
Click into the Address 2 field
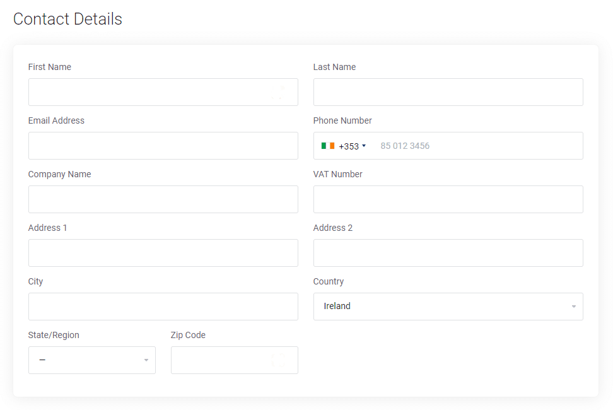(448, 253)
